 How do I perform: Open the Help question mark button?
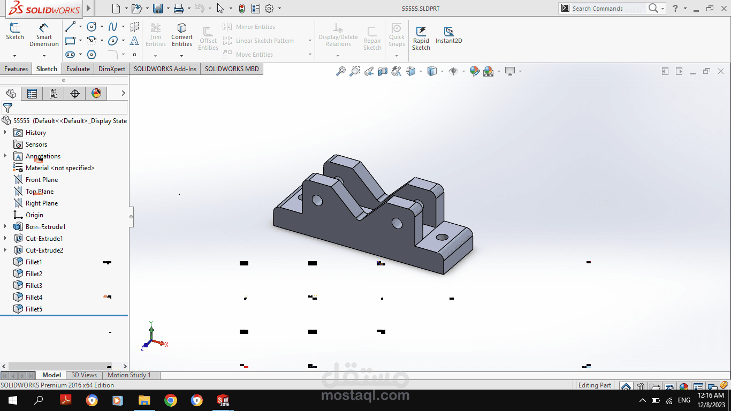675,8
